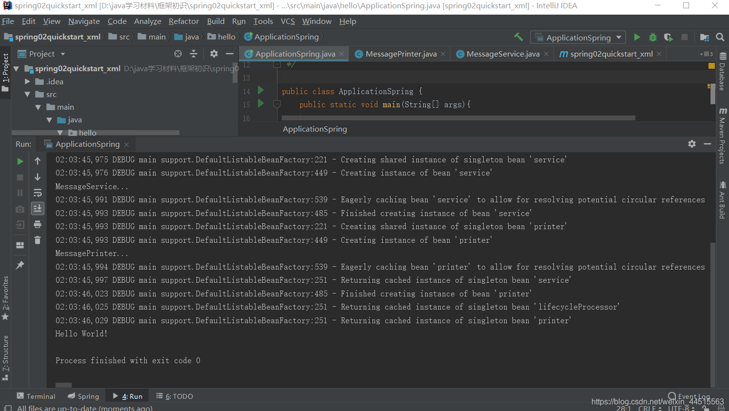This screenshot has width=729, height=411.
Task: Click the camera dump threads icon
Action: pyautogui.click(x=20, y=209)
